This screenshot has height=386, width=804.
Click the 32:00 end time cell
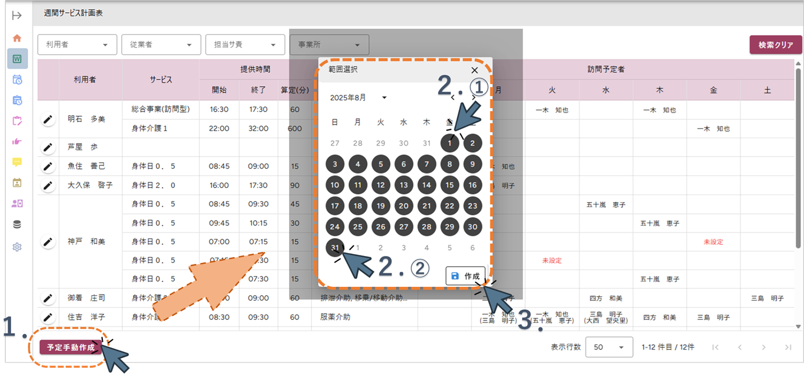(x=259, y=128)
